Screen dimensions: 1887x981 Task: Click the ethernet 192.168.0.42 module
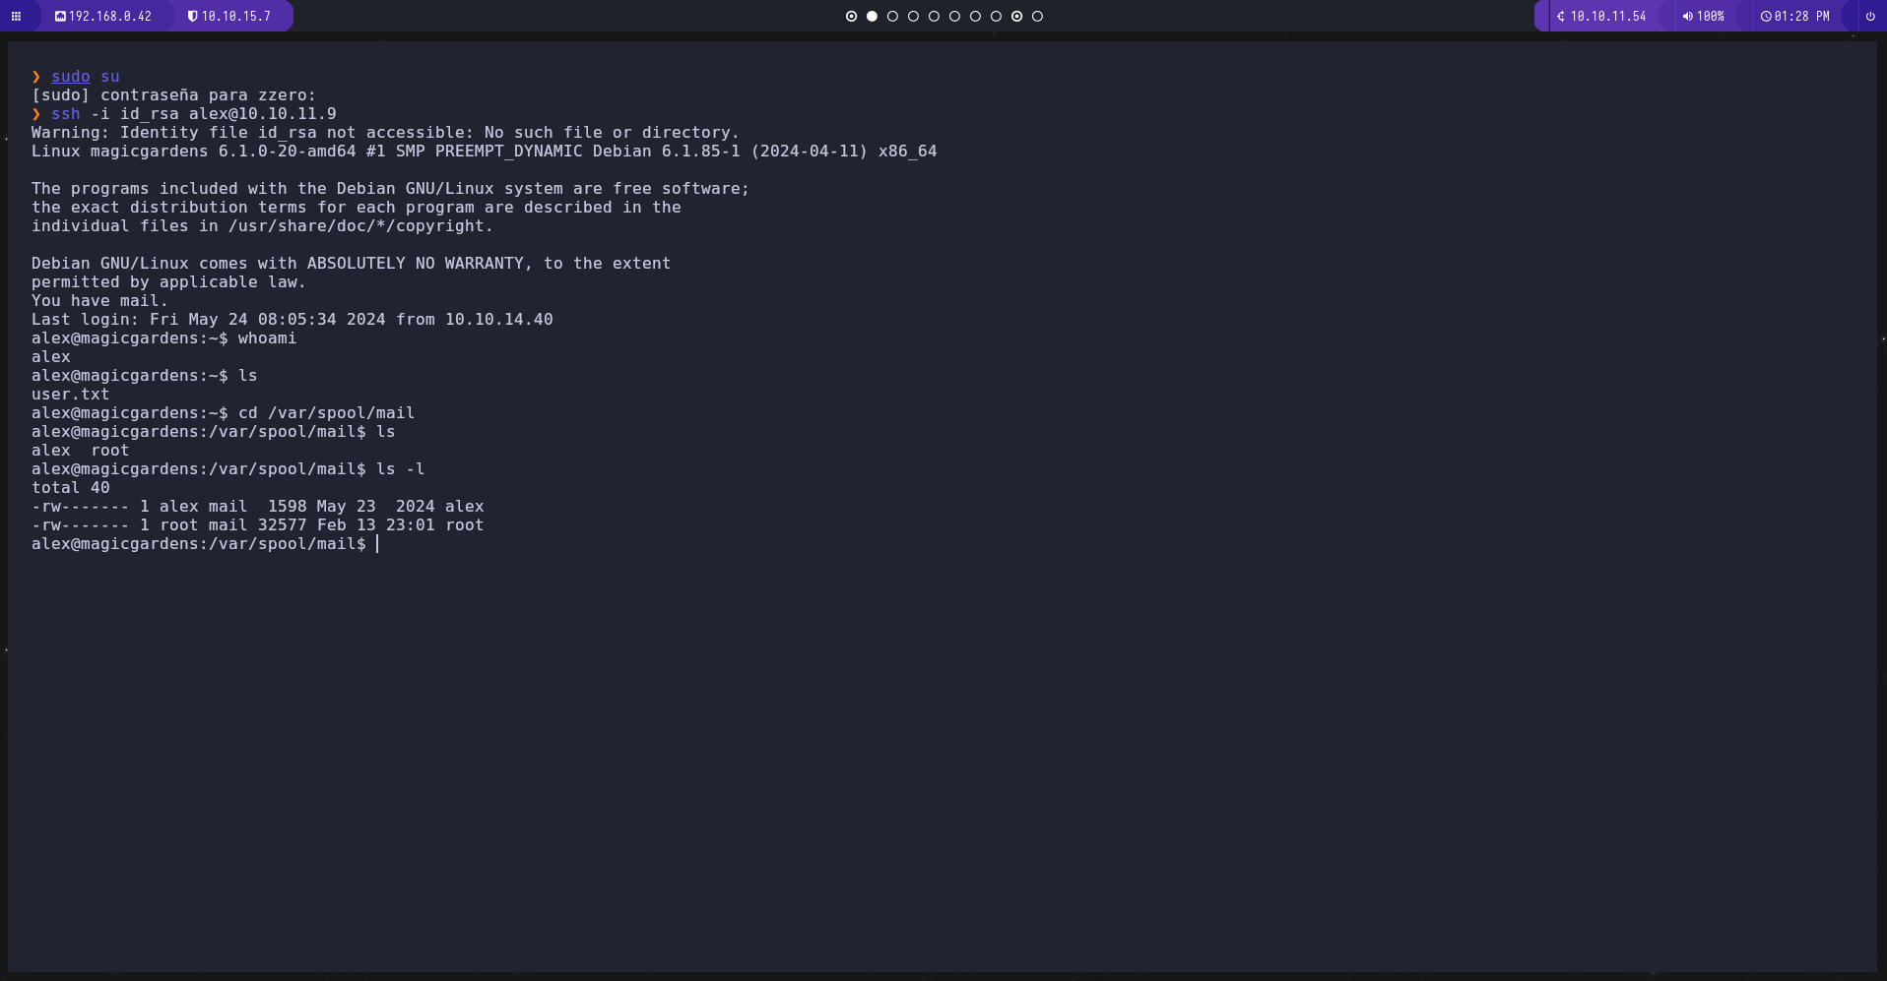click(x=103, y=17)
